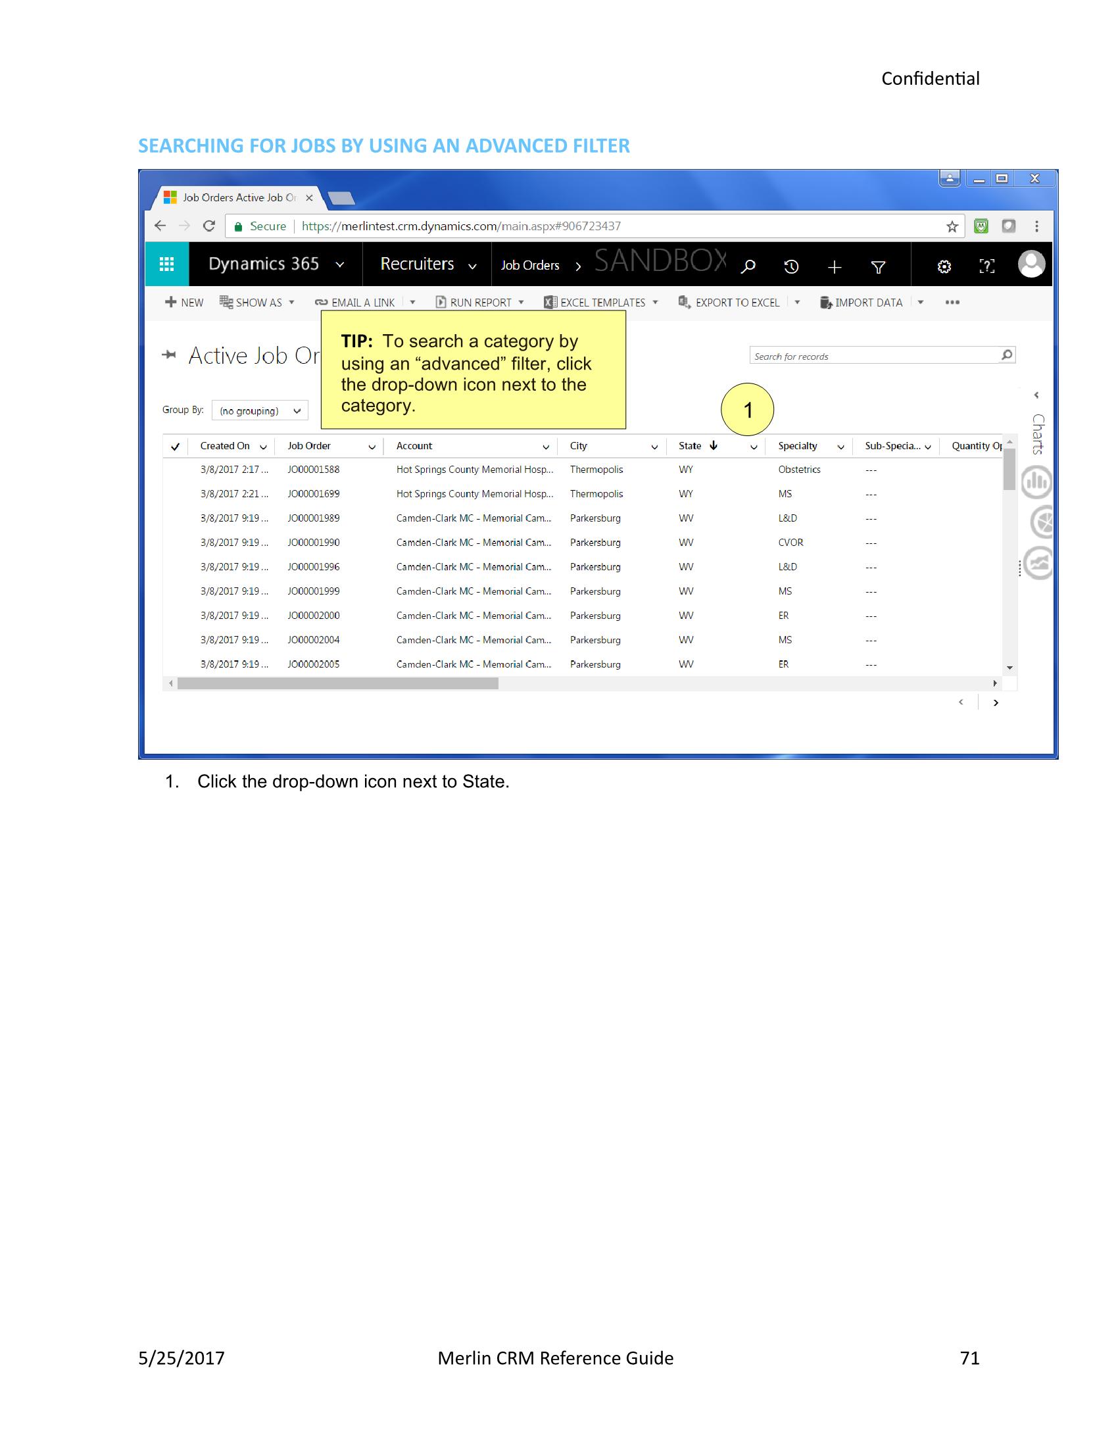Open the Settings gear icon
Screen dimensions: 1118x1447
point(944,266)
